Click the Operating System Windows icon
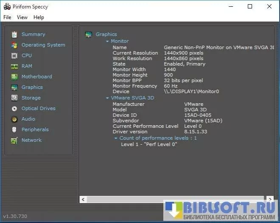Image resolution: width=280 pixels, height=223 pixels. tap(14, 45)
